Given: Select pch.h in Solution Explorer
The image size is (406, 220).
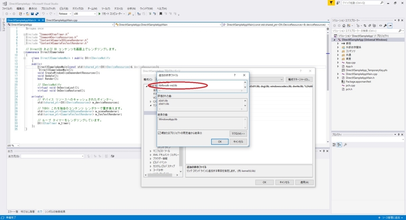Looking at the screenshot, I should point(349,89).
